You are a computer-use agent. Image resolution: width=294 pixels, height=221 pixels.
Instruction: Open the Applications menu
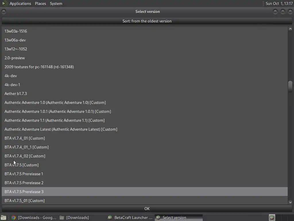click(20, 3)
